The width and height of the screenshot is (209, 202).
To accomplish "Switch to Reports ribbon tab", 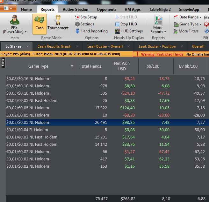I will [47, 10].
